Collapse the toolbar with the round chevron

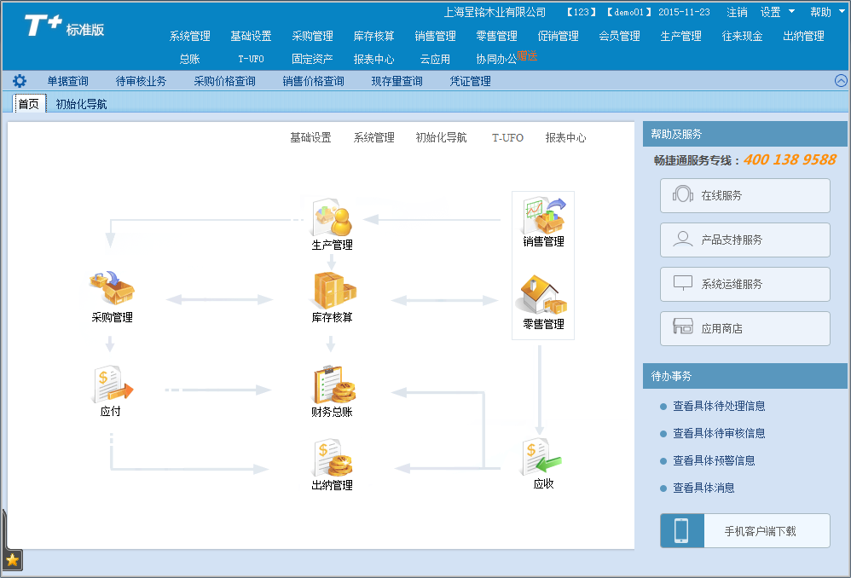click(x=841, y=81)
